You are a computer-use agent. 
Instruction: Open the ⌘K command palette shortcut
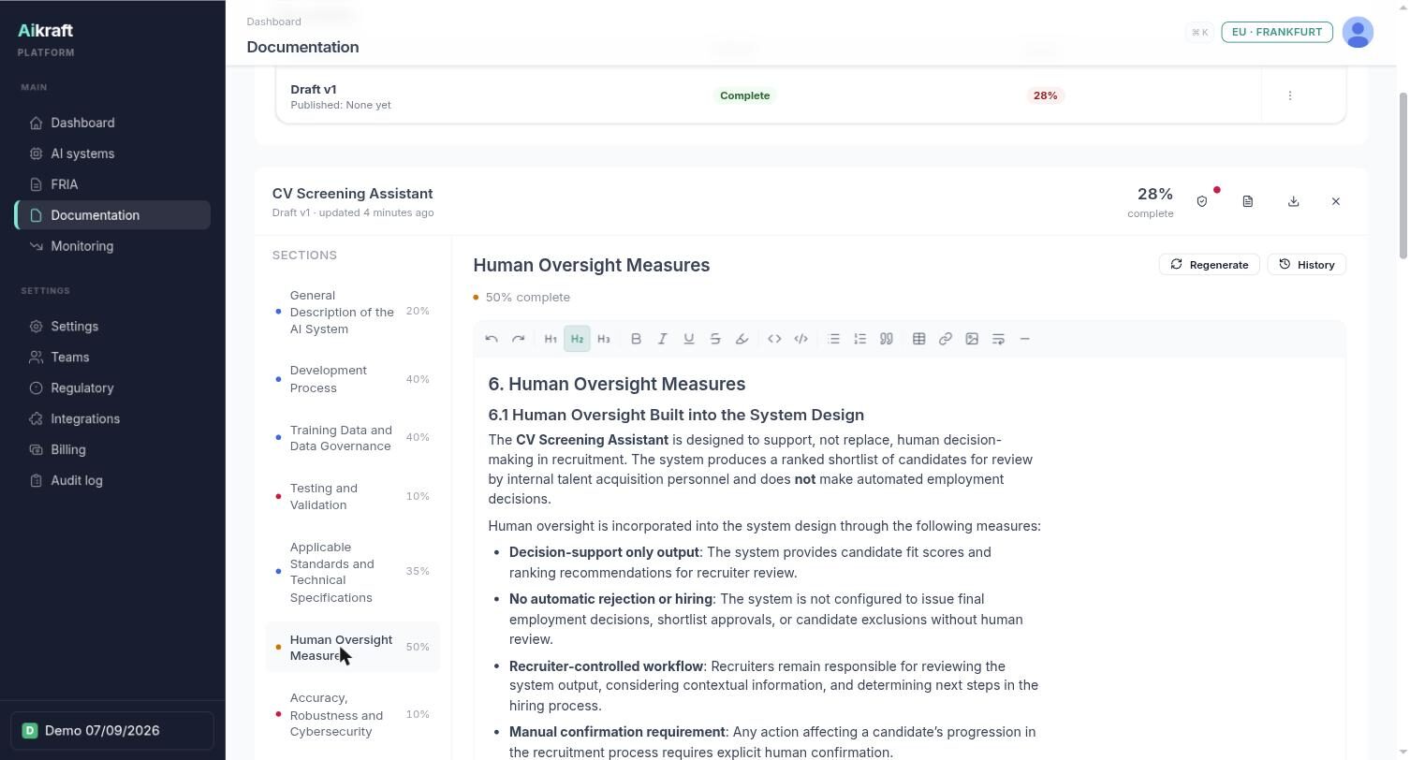click(x=1199, y=32)
